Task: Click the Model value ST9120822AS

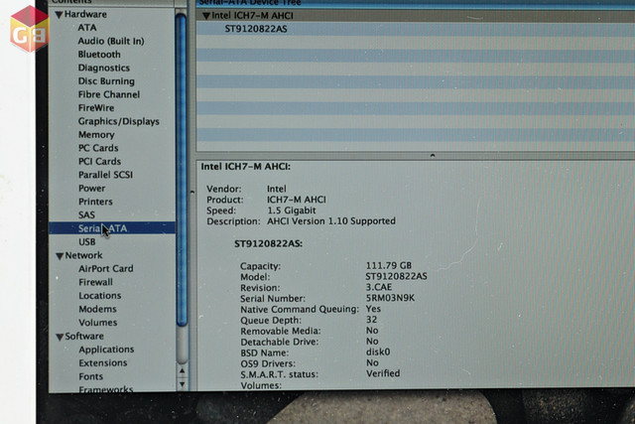Action: point(397,276)
